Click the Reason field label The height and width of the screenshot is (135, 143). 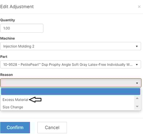(x=7, y=75)
